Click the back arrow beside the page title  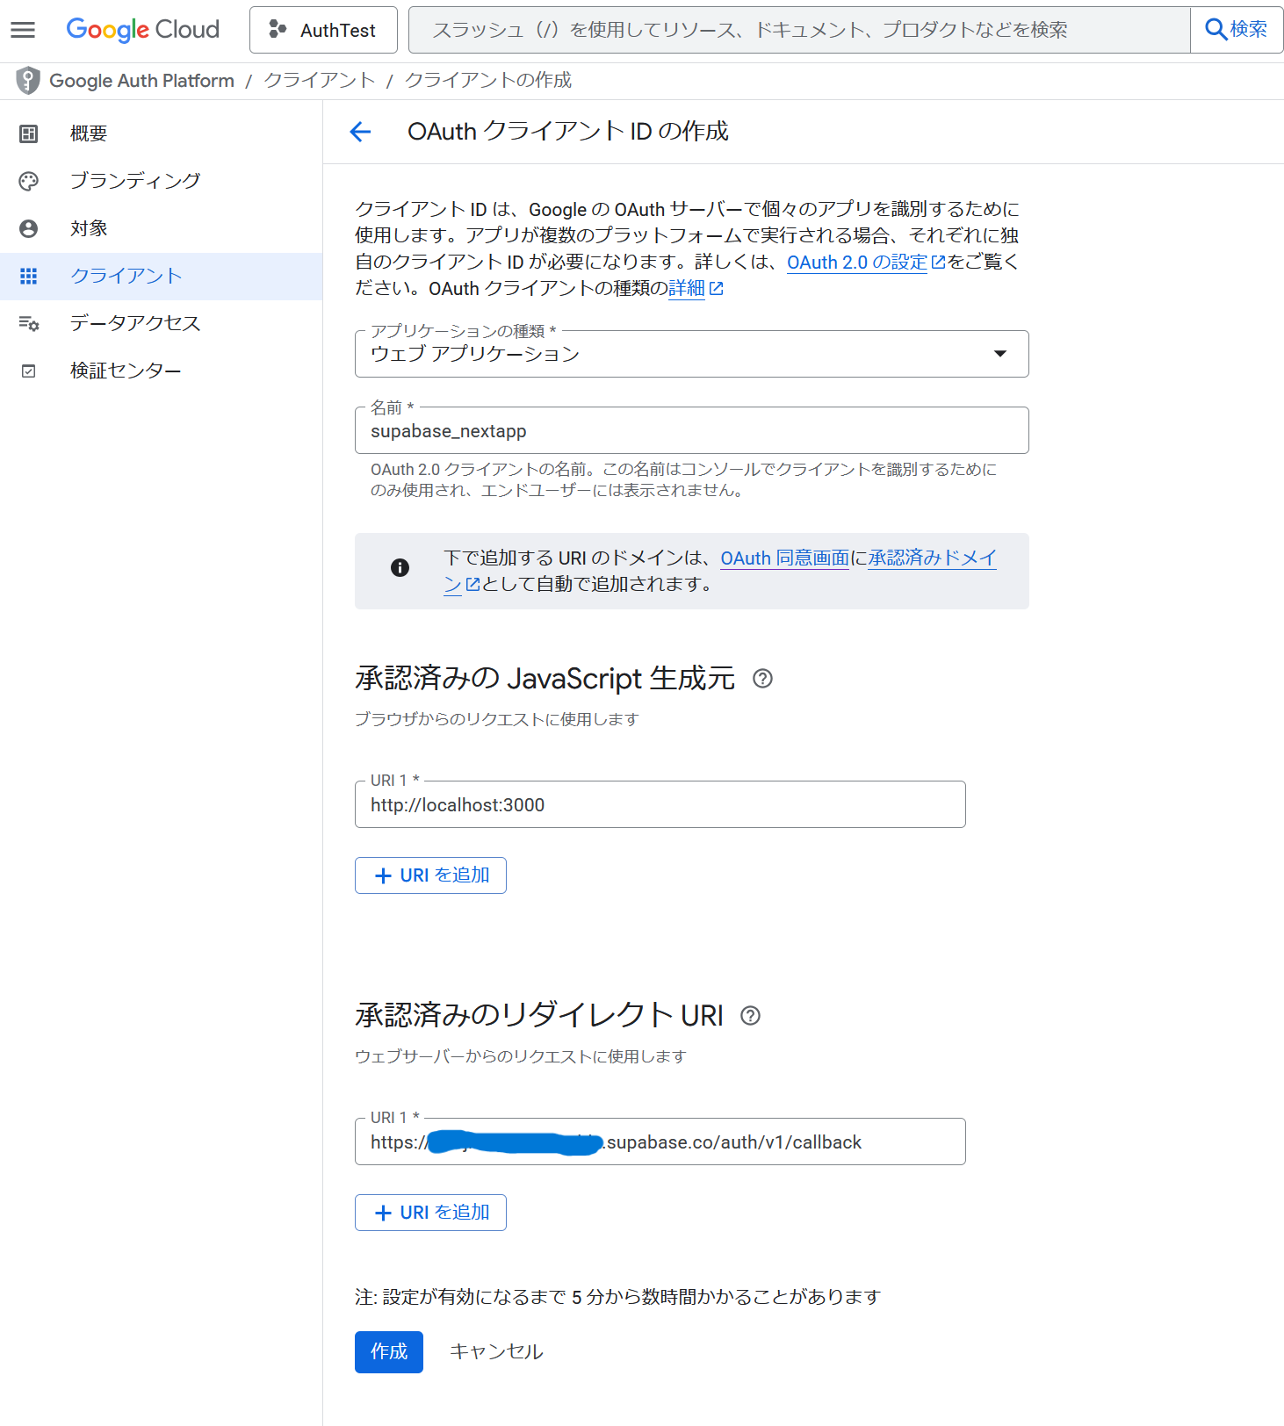coord(360,132)
